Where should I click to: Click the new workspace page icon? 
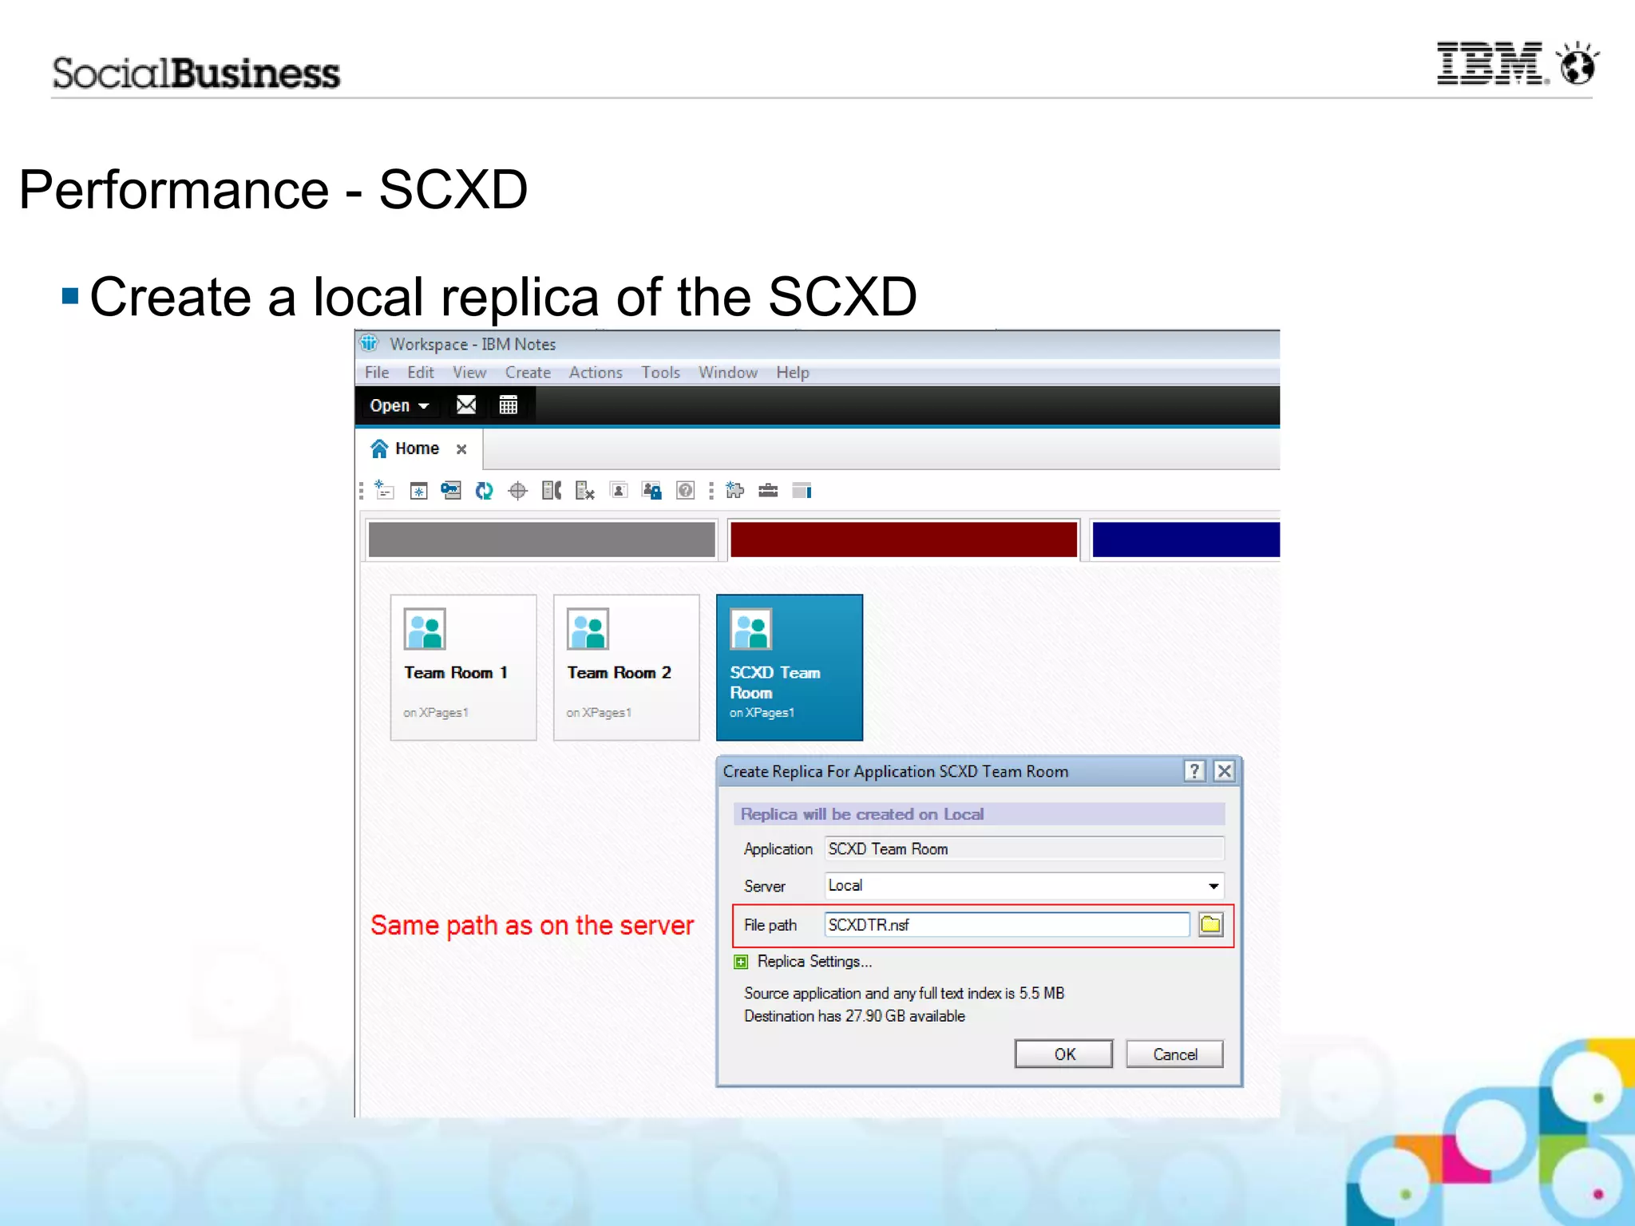pyautogui.click(x=385, y=490)
